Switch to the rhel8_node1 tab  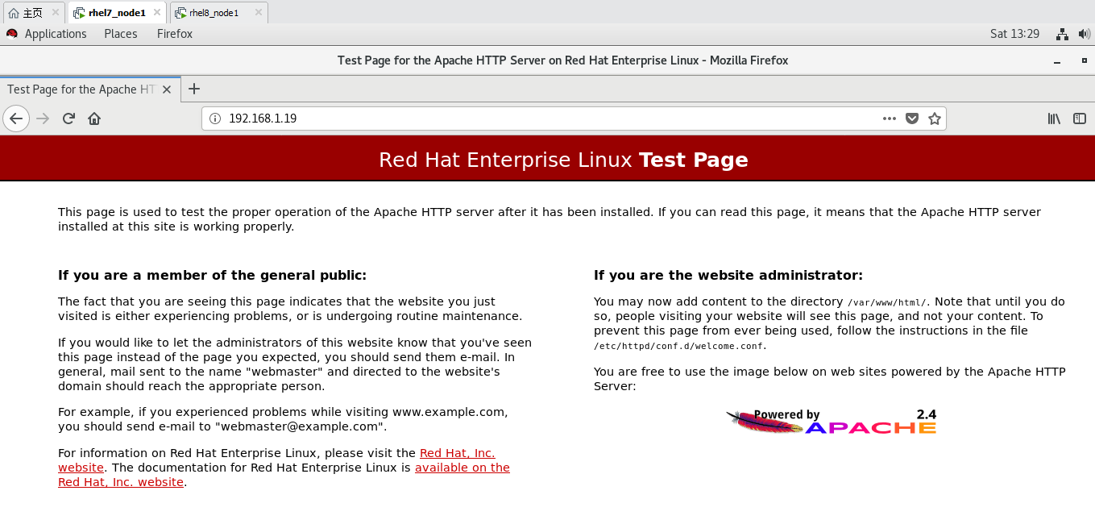(218, 13)
